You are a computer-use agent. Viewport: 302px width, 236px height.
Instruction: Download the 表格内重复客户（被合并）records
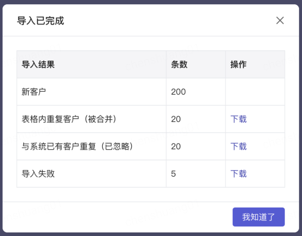(x=238, y=119)
